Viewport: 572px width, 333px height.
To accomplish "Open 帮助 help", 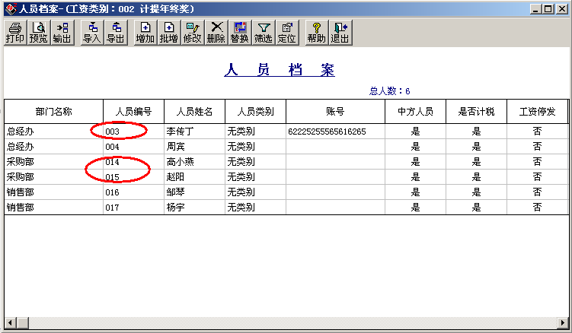I will tap(317, 33).
